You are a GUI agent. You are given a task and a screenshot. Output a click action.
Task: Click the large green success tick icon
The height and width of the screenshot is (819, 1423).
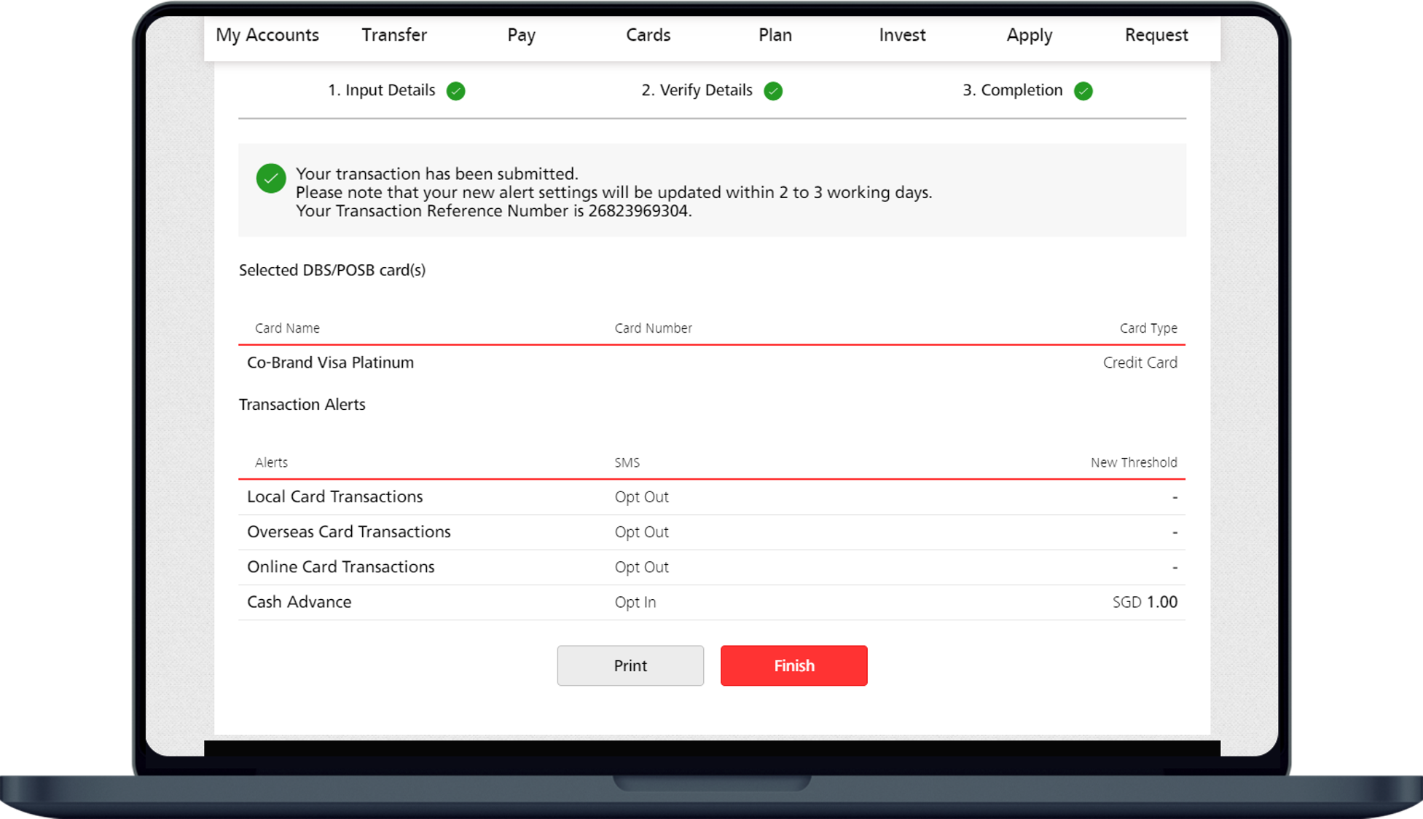[271, 178]
